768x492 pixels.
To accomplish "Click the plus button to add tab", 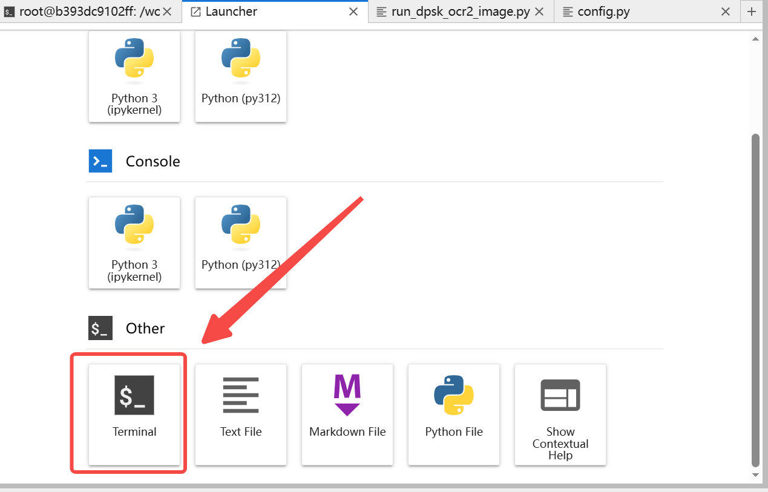I will [x=752, y=11].
